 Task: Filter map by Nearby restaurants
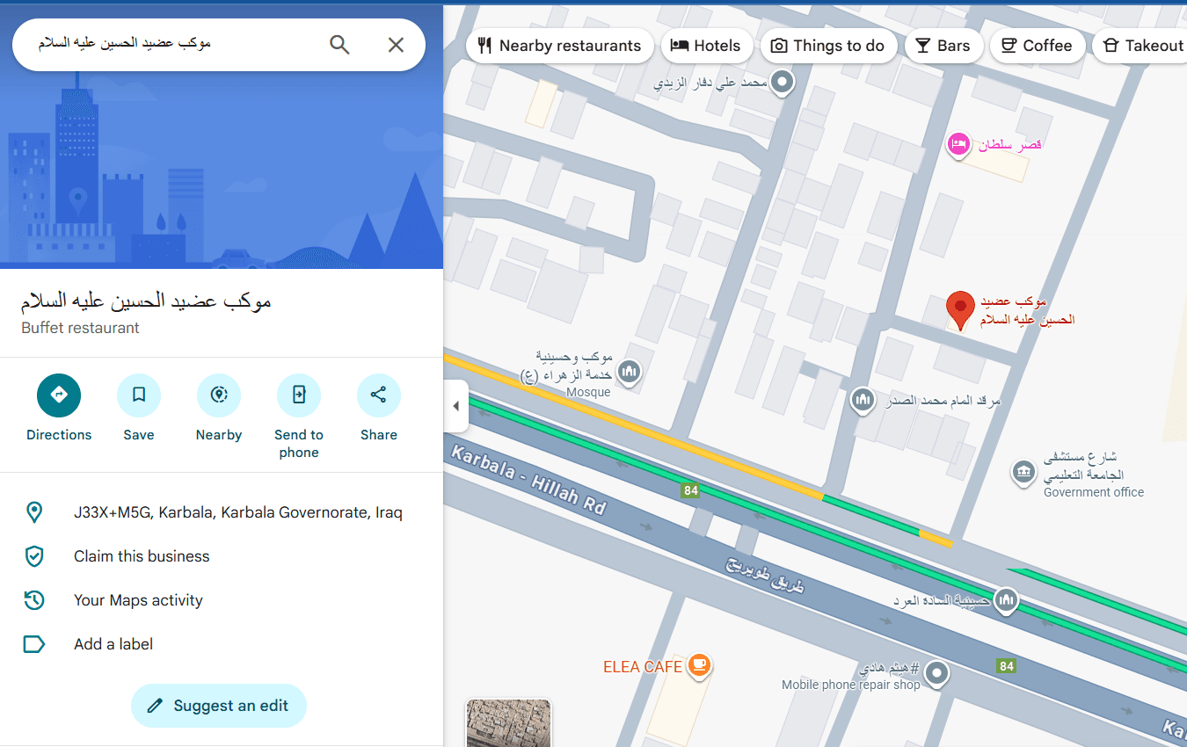560,46
